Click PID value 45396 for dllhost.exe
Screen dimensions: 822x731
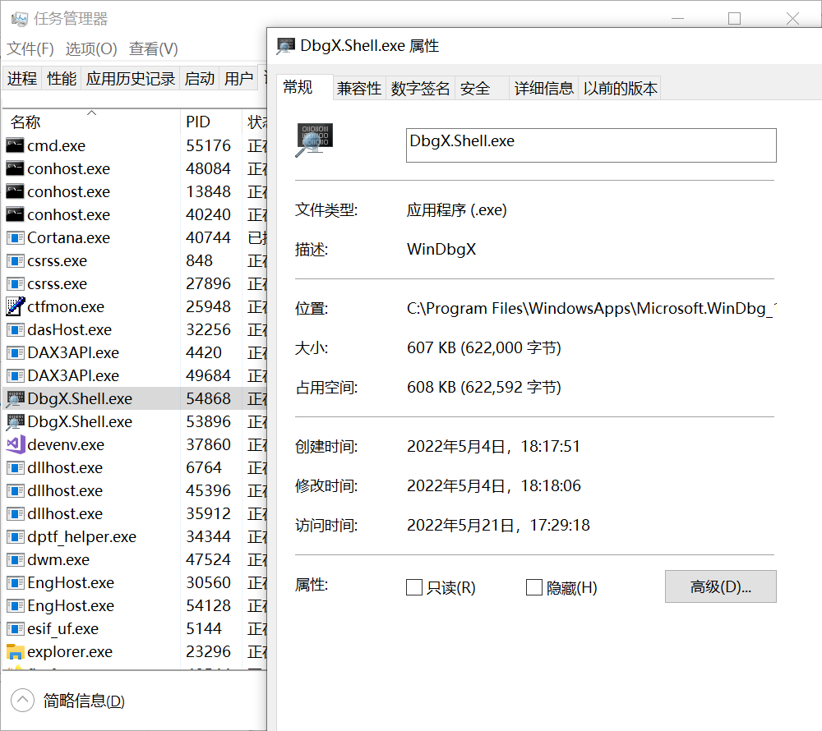tap(208, 490)
